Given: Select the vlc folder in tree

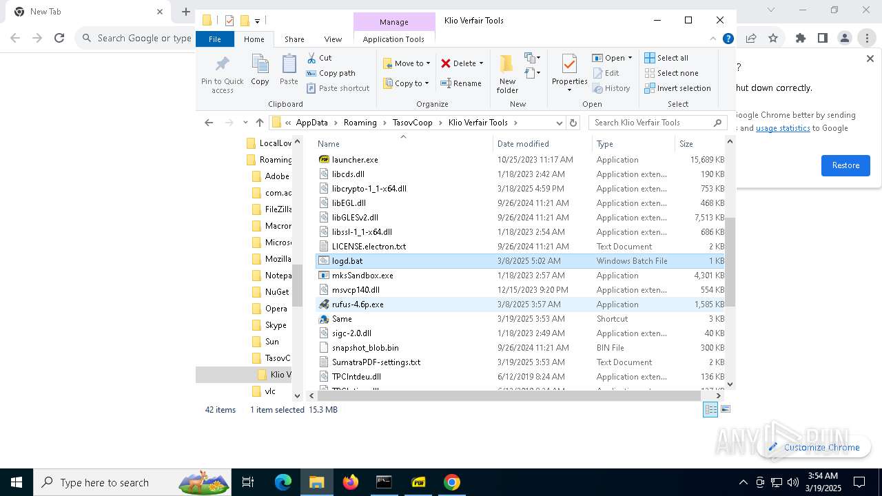Looking at the screenshot, I should point(264,391).
